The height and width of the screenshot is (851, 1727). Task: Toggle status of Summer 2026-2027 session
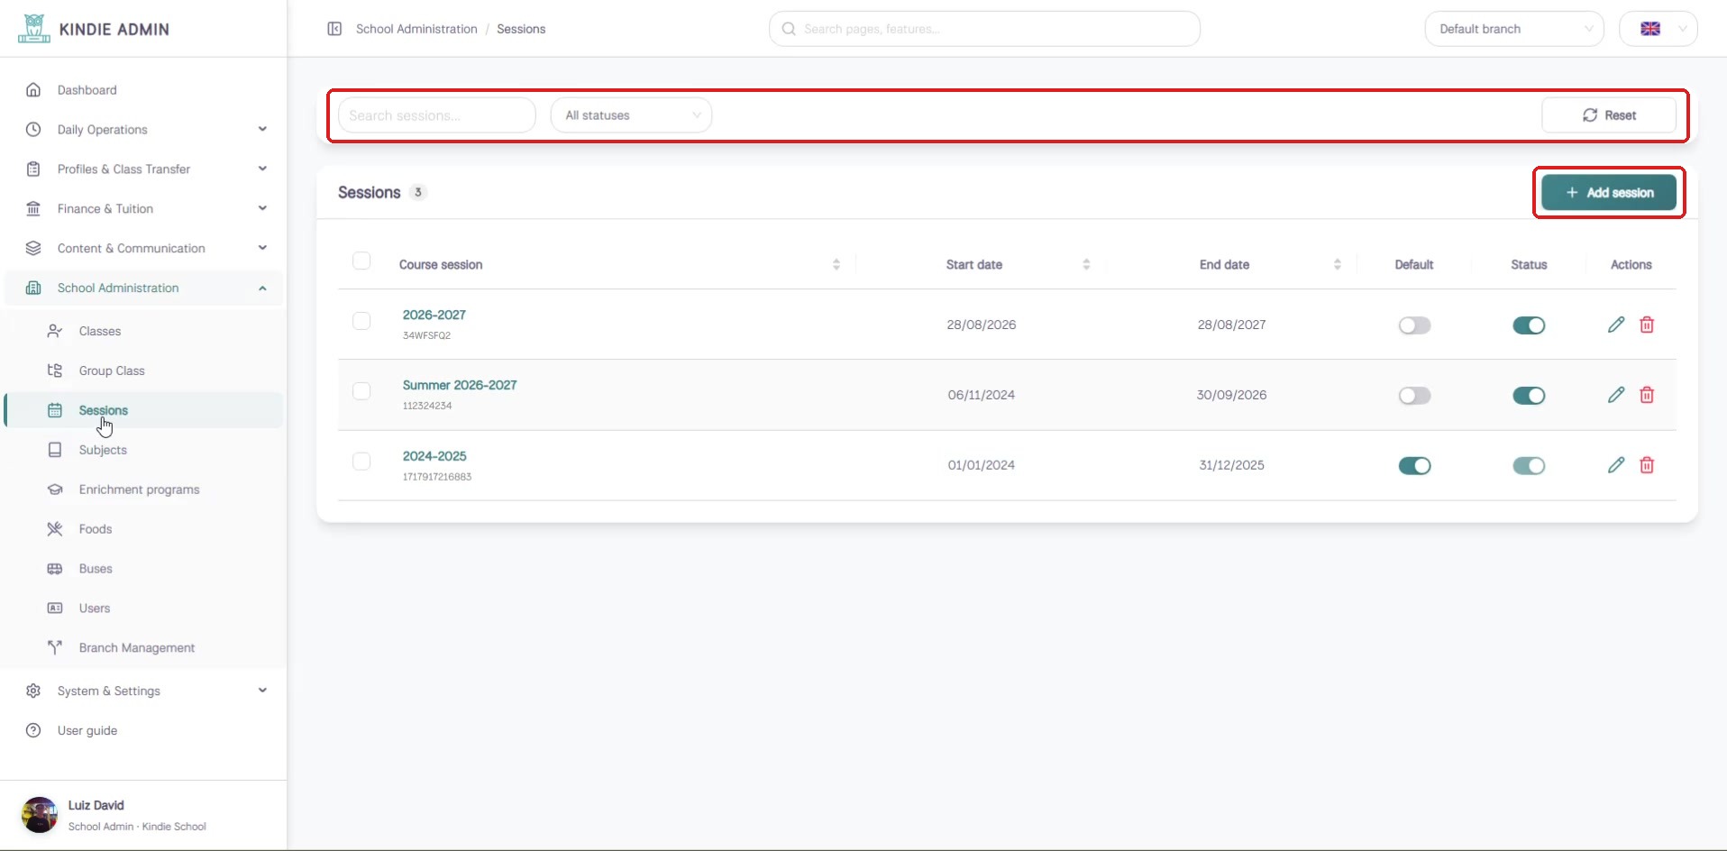pos(1529,396)
